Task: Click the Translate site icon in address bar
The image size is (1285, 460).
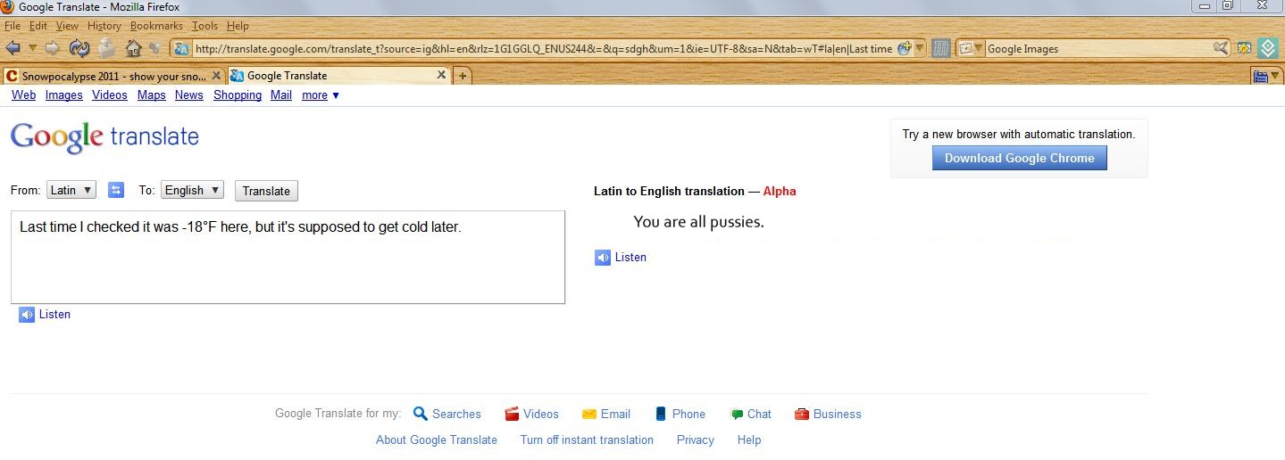Action: click(x=182, y=49)
